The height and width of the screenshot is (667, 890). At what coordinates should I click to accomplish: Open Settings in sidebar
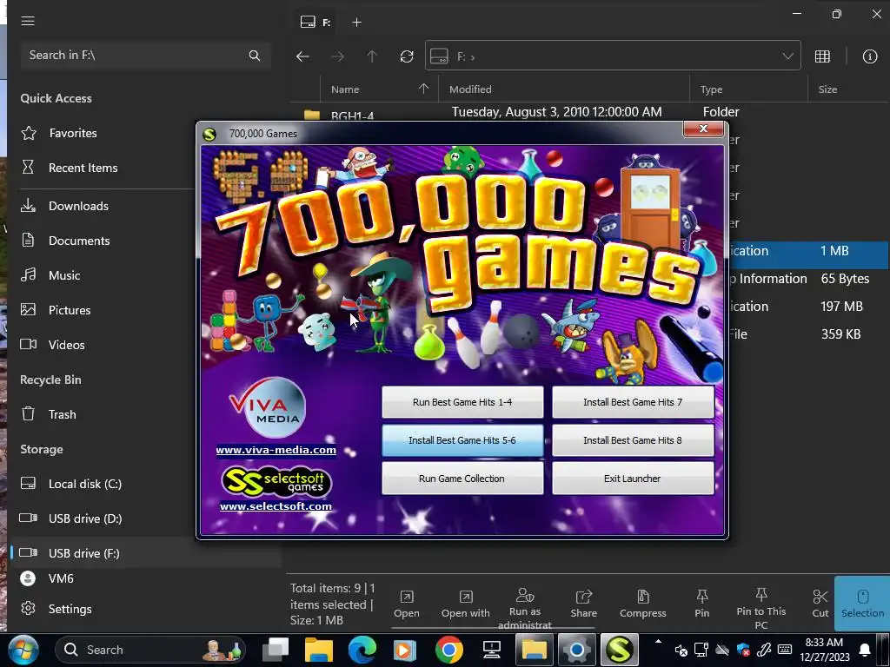(70, 609)
